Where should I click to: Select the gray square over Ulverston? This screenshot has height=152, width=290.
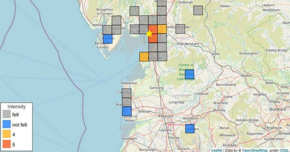click(116, 30)
